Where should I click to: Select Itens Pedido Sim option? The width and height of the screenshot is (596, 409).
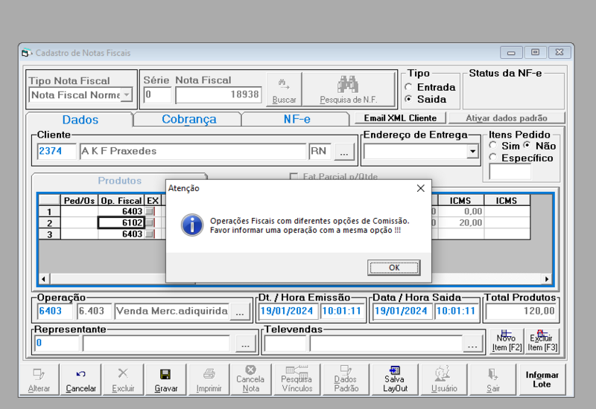(493, 145)
